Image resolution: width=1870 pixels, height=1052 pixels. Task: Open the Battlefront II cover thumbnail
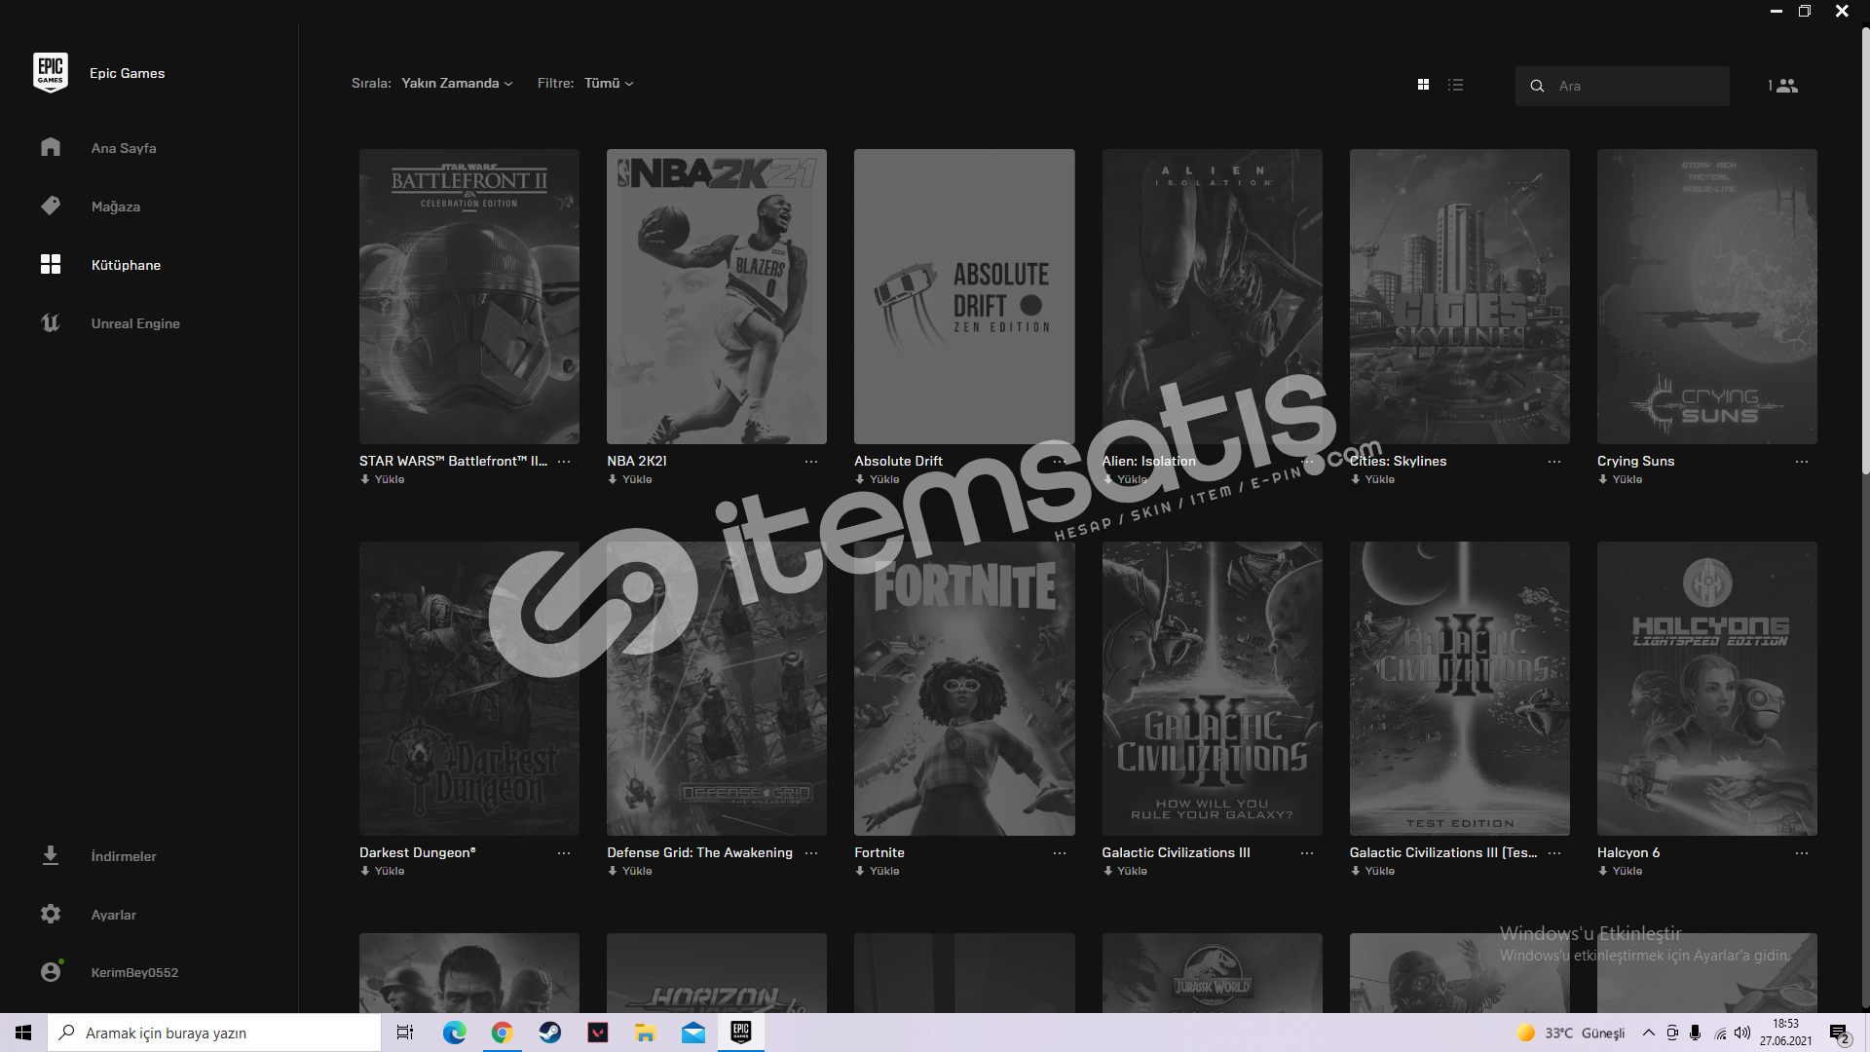coord(469,296)
